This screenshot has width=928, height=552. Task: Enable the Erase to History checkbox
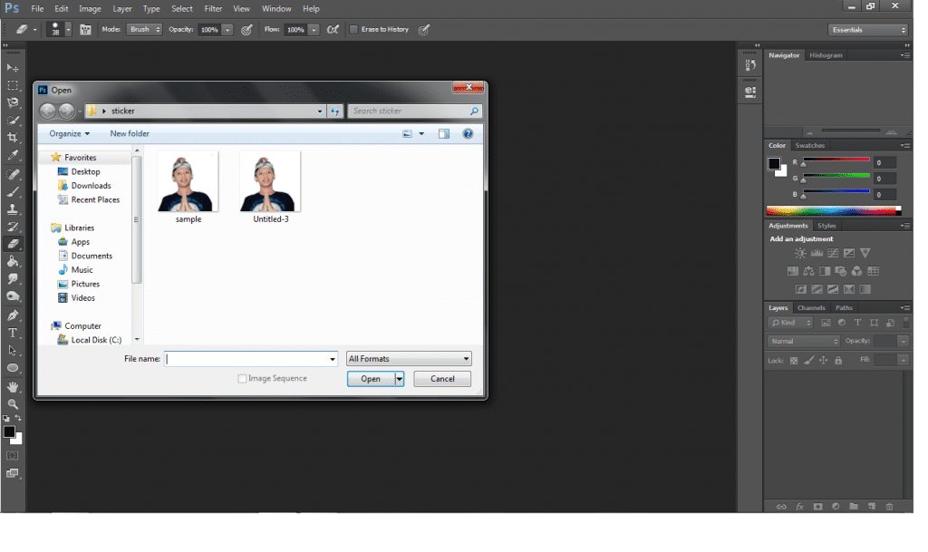353,30
